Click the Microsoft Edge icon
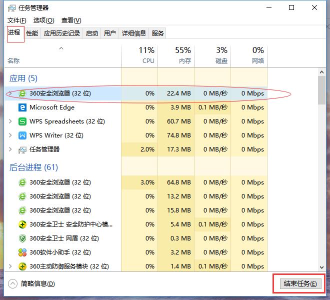The image size is (330, 300). coord(22,107)
